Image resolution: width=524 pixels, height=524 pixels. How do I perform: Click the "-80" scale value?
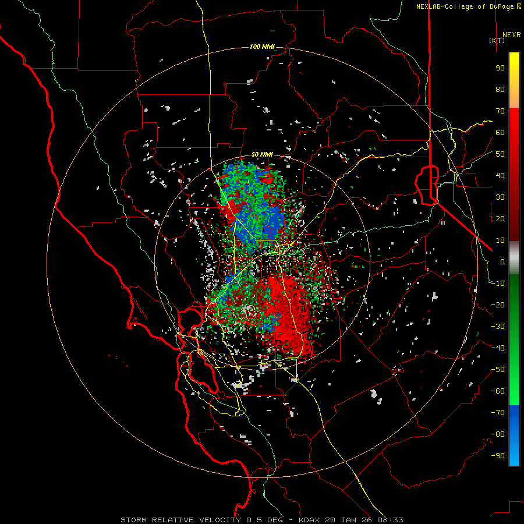click(498, 434)
